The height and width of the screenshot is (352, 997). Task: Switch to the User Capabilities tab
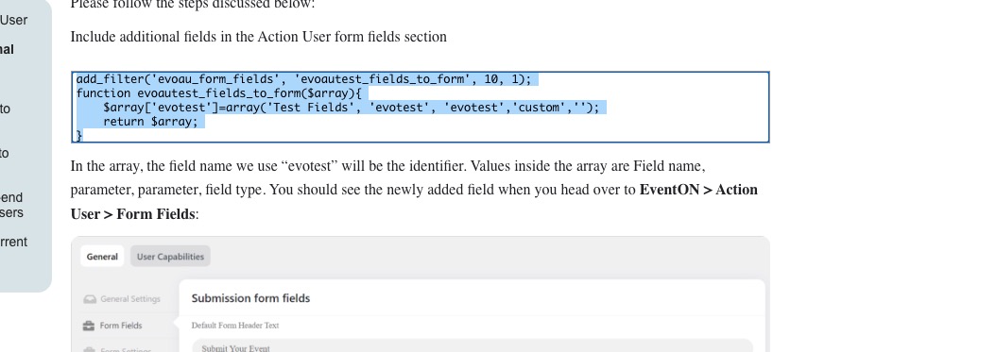pyautogui.click(x=170, y=257)
